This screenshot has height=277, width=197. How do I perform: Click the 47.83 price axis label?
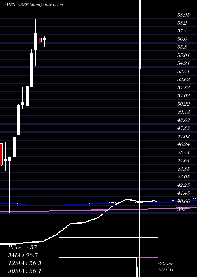[x=183, y=128]
